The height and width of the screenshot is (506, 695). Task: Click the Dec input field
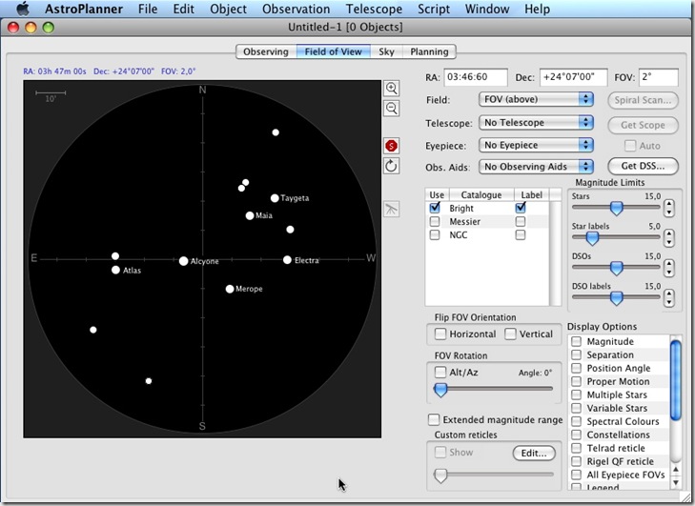click(x=573, y=77)
